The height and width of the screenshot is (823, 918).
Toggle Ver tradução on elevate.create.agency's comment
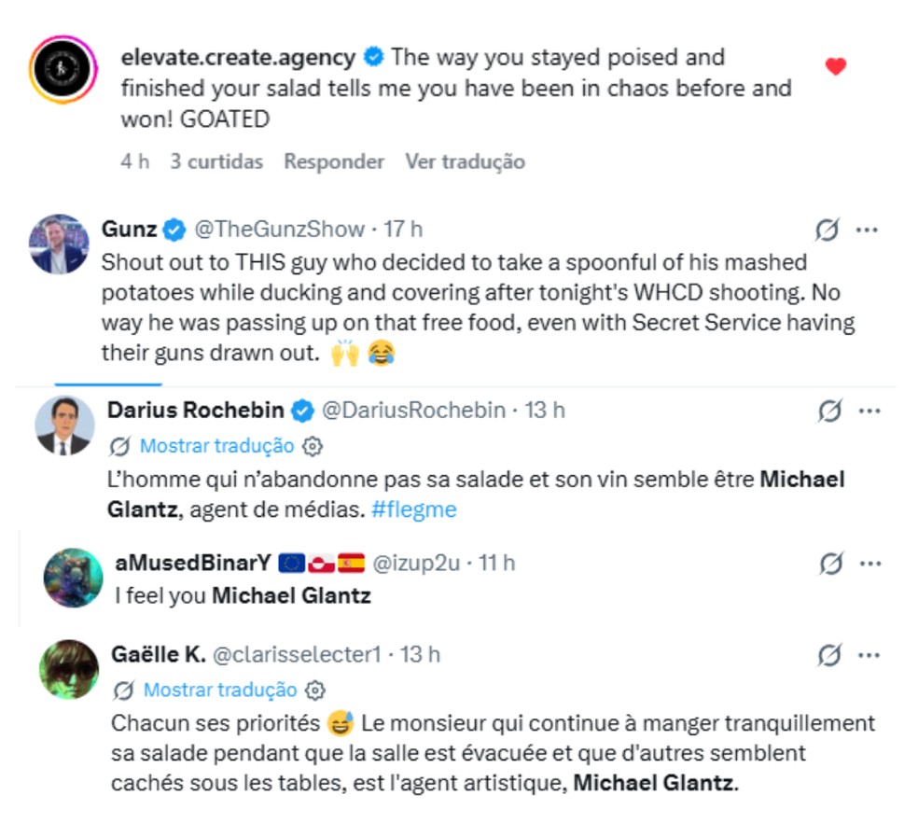(464, 161)
